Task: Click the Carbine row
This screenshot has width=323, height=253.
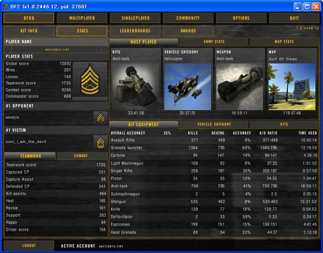Action: pos(214,156)
